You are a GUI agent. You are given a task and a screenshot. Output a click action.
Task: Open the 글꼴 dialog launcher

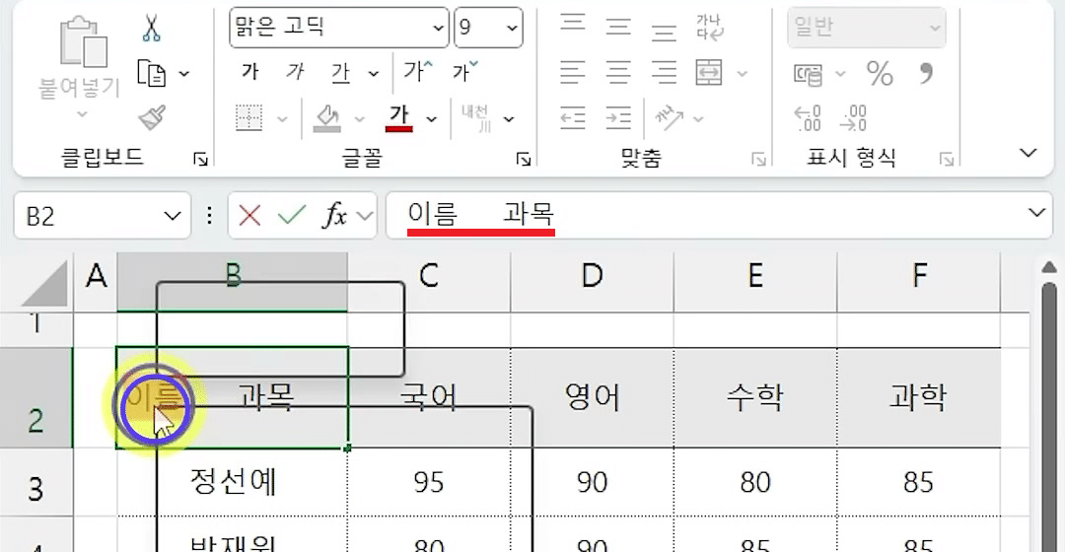523,160
